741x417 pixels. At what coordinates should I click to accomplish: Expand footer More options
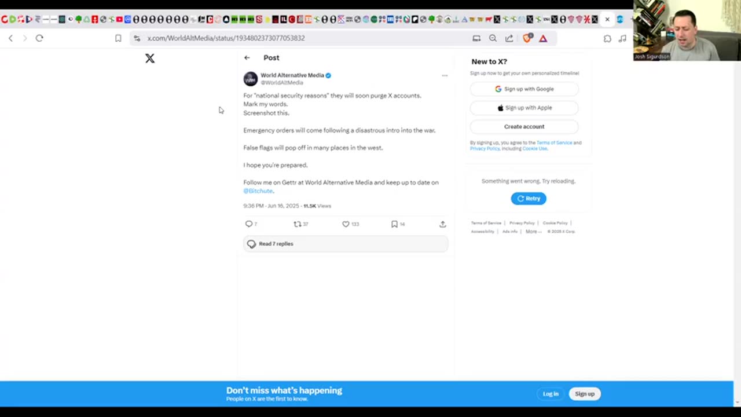pyautogui.click(x=533, y=232)
